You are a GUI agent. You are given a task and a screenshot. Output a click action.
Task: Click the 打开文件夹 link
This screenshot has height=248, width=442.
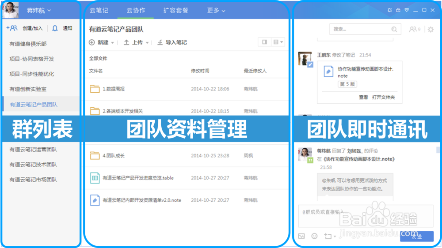coord(383,97)
